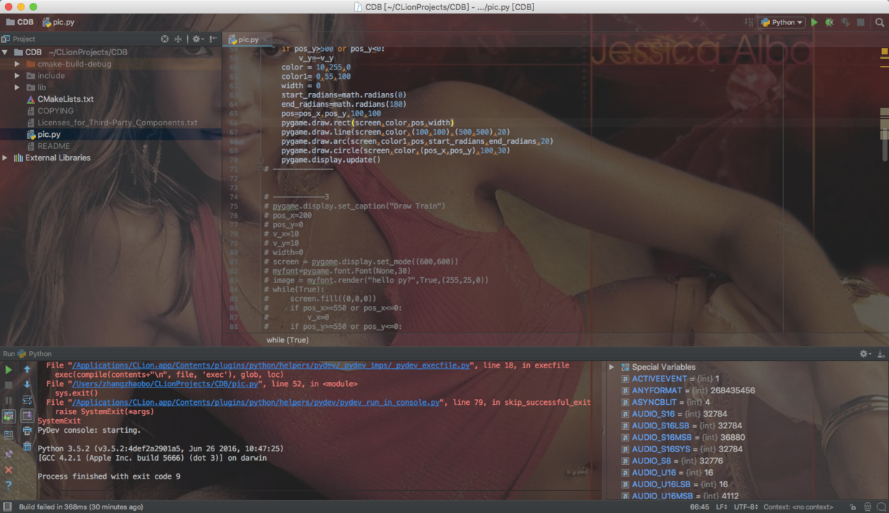
Task: Hide the Run tool window
Action: 880,354
